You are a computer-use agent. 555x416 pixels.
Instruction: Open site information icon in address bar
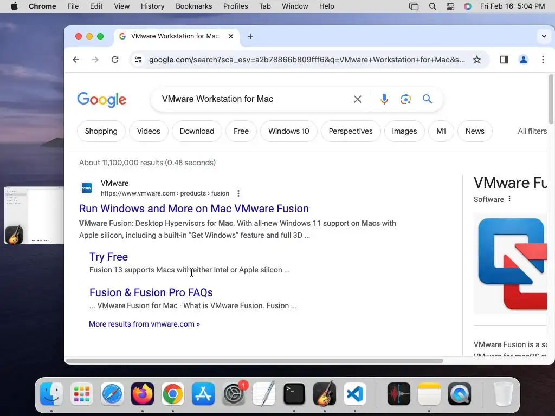pos(138,60)
